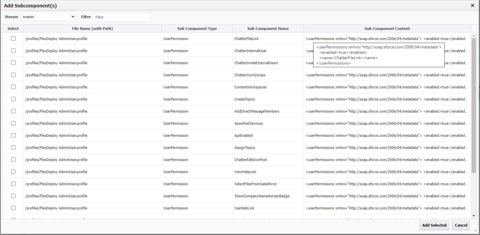Enable checkbox for ContentWorkspaces row

(x=13, y=87)
